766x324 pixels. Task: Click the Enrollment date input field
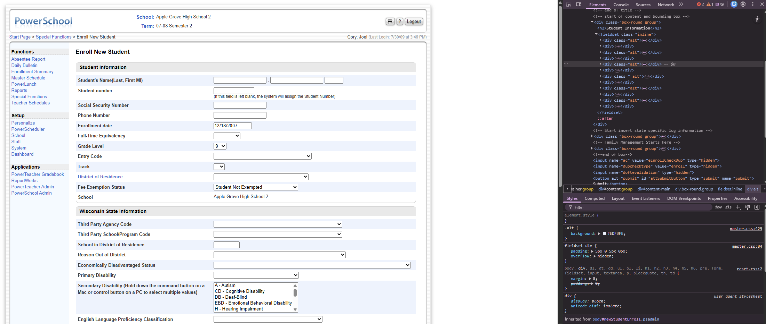point(232,126)
